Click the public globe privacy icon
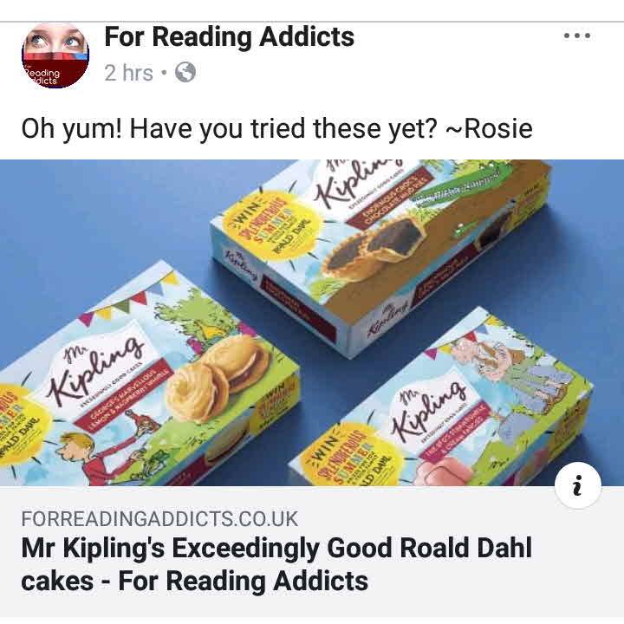 (185, 73)
